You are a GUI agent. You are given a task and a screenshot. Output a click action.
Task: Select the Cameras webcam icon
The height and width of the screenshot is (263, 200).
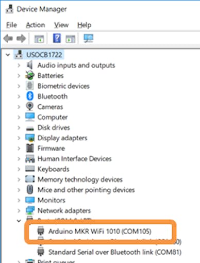(x=30, y=106)
